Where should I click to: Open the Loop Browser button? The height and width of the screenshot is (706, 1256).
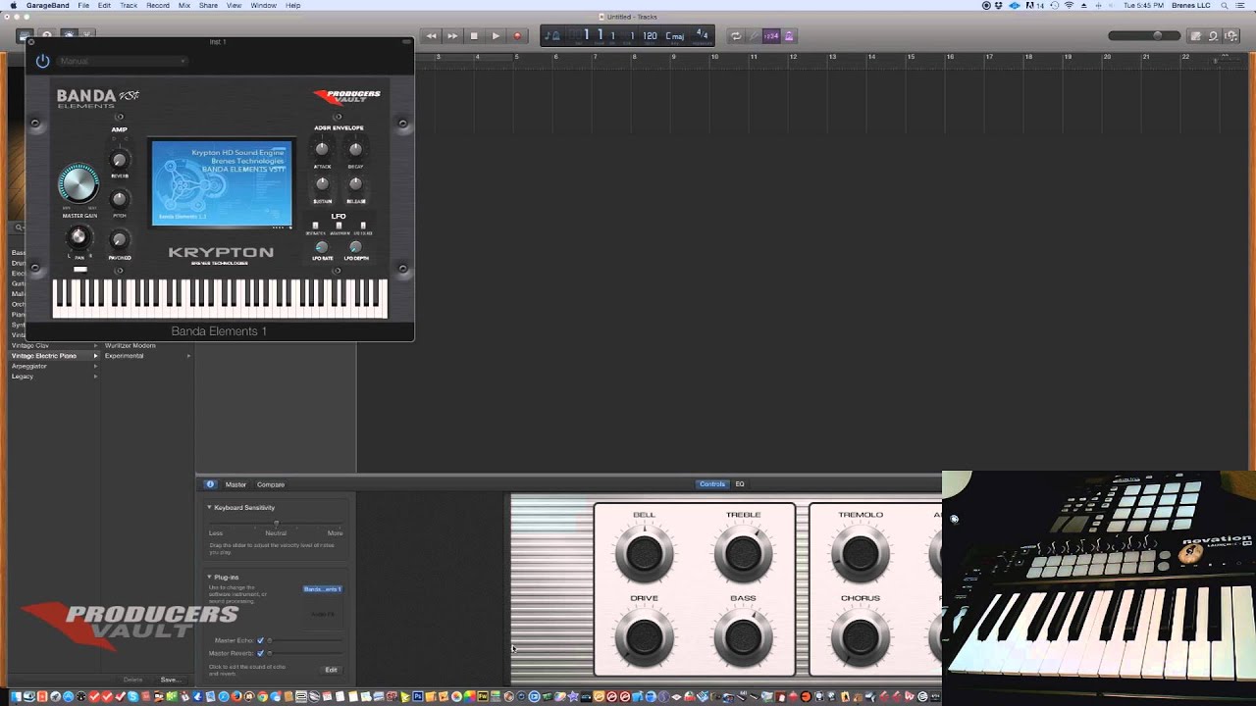1213,36
